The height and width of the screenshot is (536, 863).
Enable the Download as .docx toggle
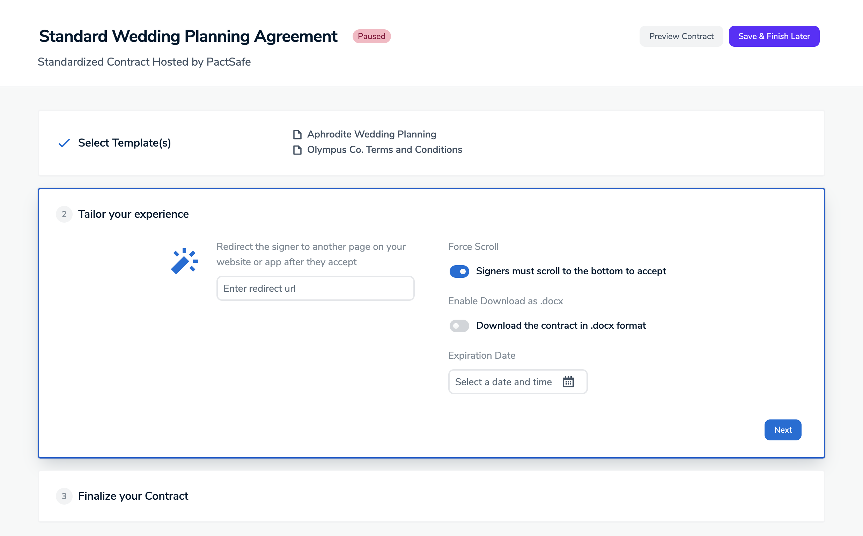point(459,326)
